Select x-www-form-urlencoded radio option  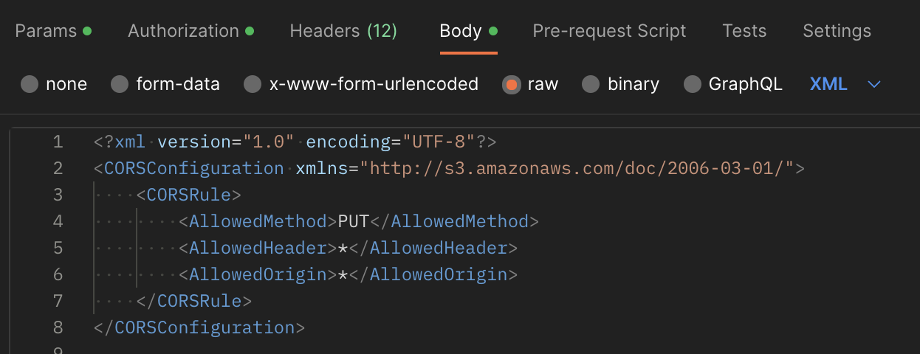253,84
